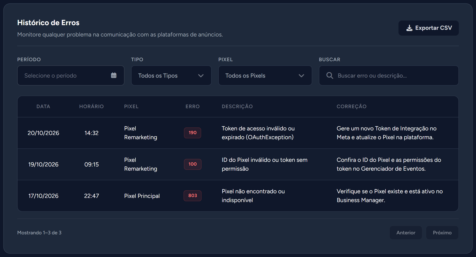Click the Pixel Principal cell
Image resolution: width=476 pixels, height=257 pixels.
coord(142,196)
